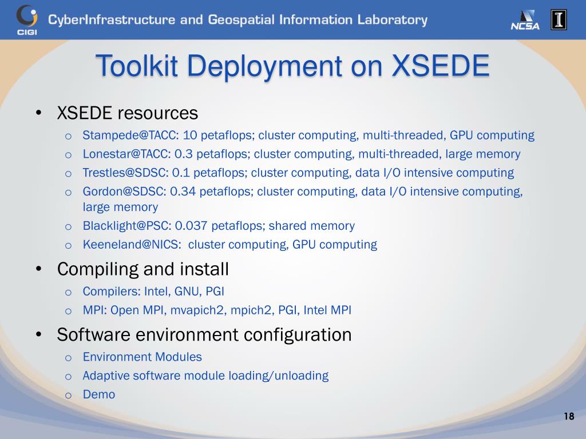Click the Lonestar@TACC 0.3 petaflops line
This screenshot has width=586, height=439.
coord(302,154)
